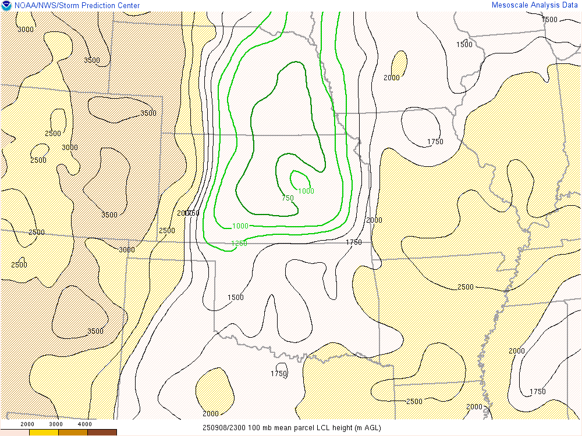This screenshot has height=436, width=582.
Task: Select the dark brown legend color swatch
Action: [x=102, y=432]
